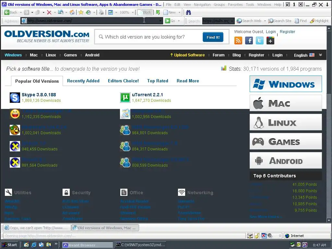The height and width of the screenshot is (249, 332).
Task: Open Favorites via the star icon
Action: 81,13
